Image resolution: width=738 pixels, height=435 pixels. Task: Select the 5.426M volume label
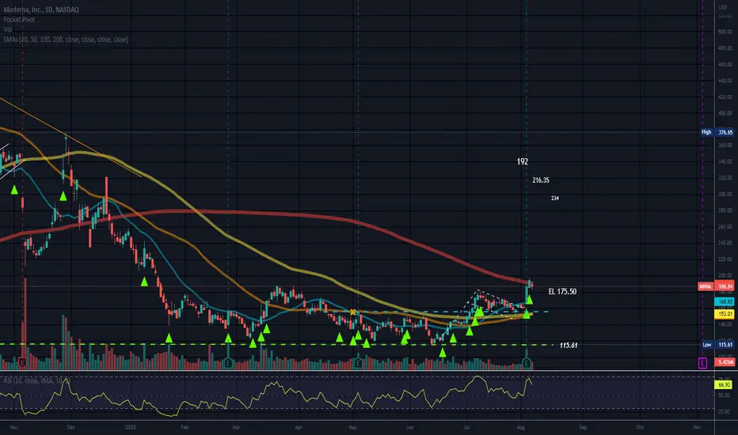(724, 362)
